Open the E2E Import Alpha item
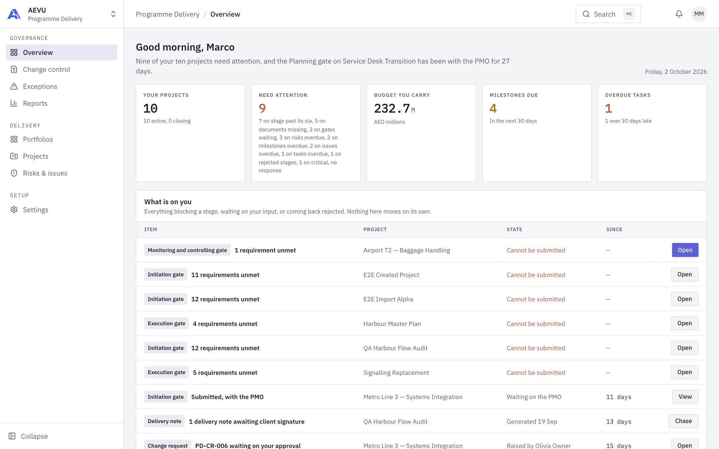 pyautogui.click(x=684, y=299)
